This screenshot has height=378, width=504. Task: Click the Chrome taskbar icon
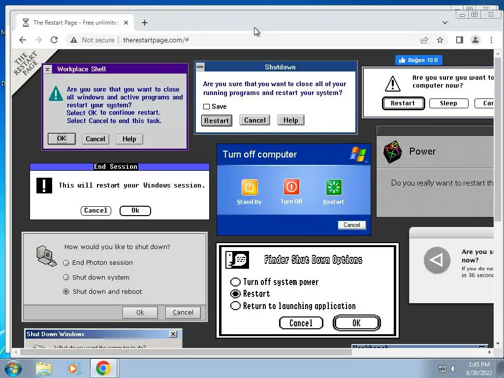click(x=103, y=368)
